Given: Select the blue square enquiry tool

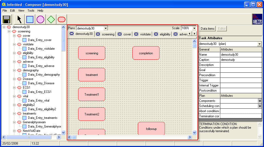Looking at the screenshot, I should click(30, 19).
